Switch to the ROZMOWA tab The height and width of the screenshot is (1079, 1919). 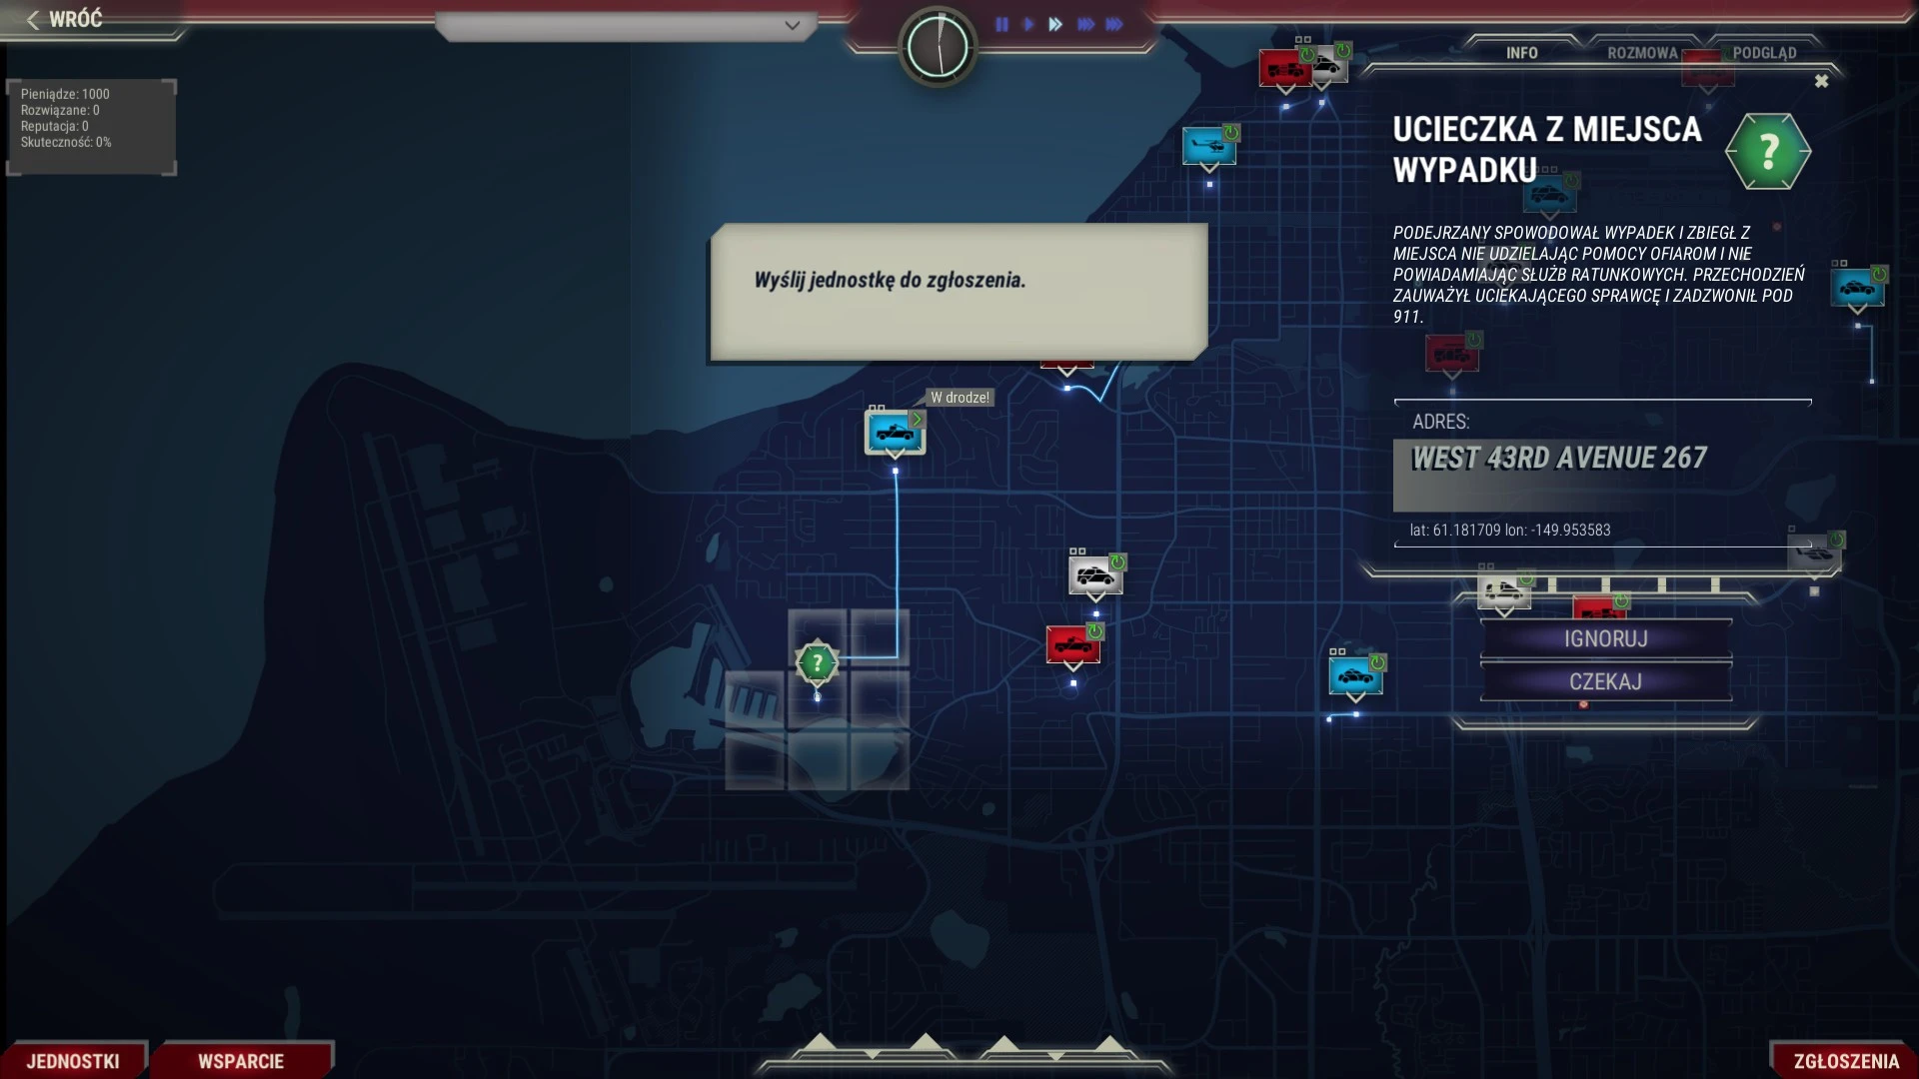[x=1641, y=53]
